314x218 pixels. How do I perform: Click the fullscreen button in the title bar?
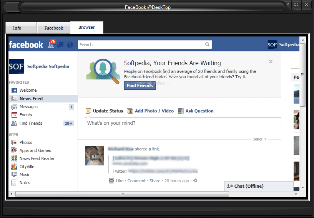[296, 5]
